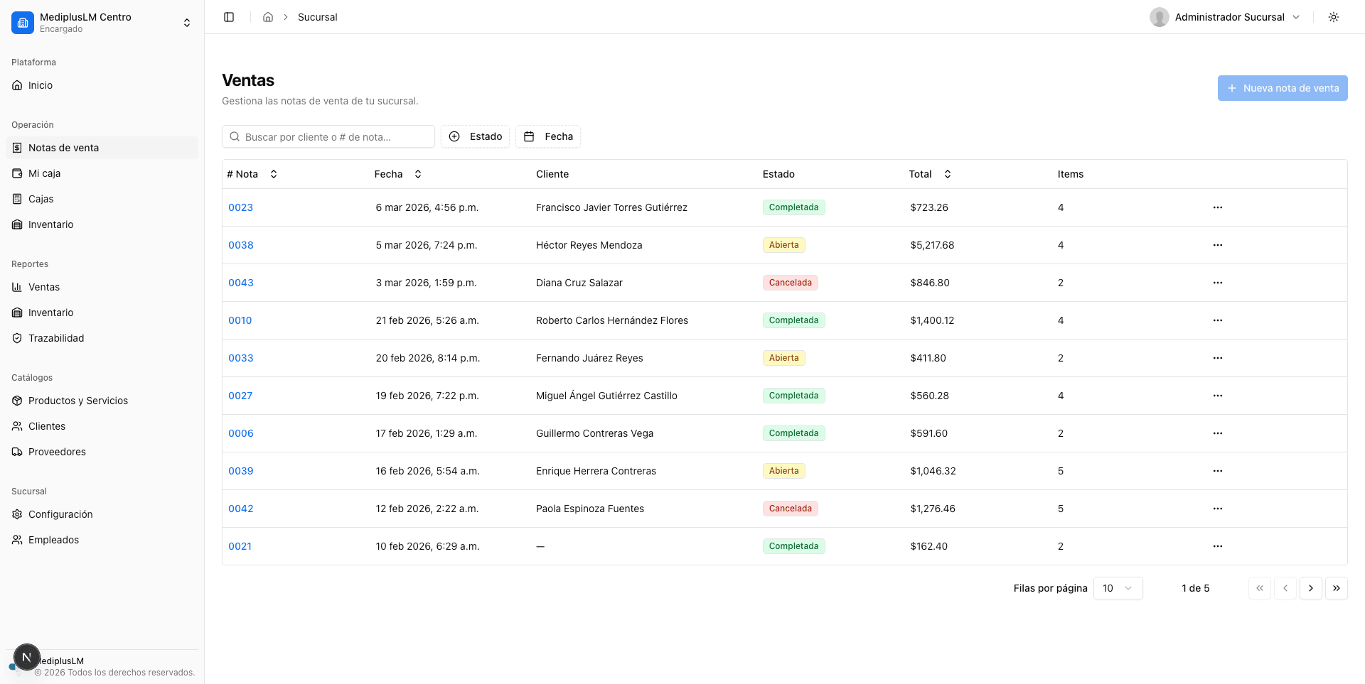The image size is (1365, 684).
Task: Open Administrador Sucursal user menu
Action: 1226,17
